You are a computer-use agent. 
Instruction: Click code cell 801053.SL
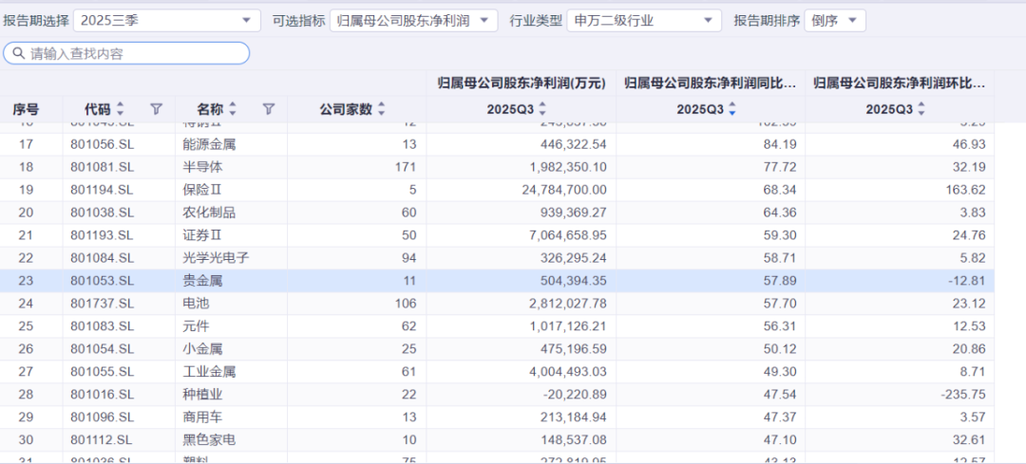point(103,281)
